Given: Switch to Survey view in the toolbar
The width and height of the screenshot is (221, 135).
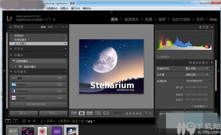Looking at the screenshot, I should [98, 113].
